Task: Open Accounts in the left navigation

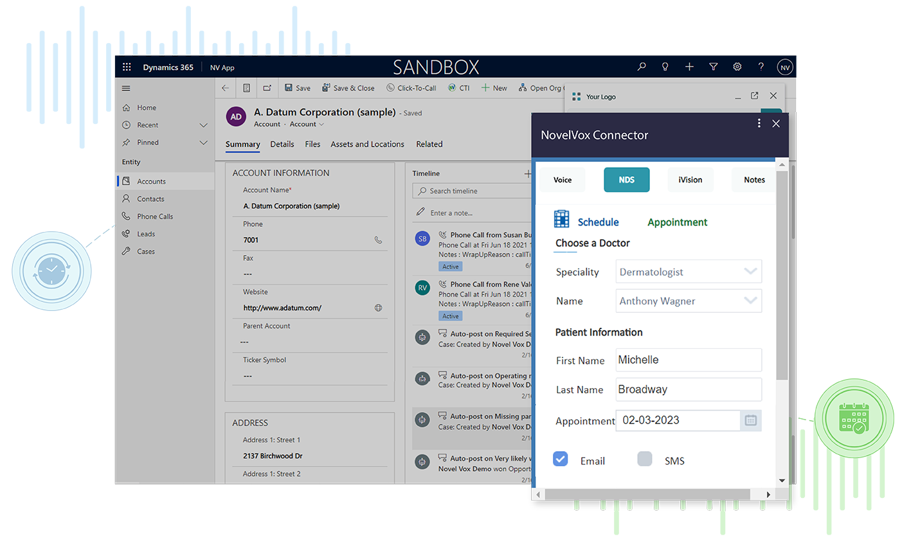Action: 166,181
